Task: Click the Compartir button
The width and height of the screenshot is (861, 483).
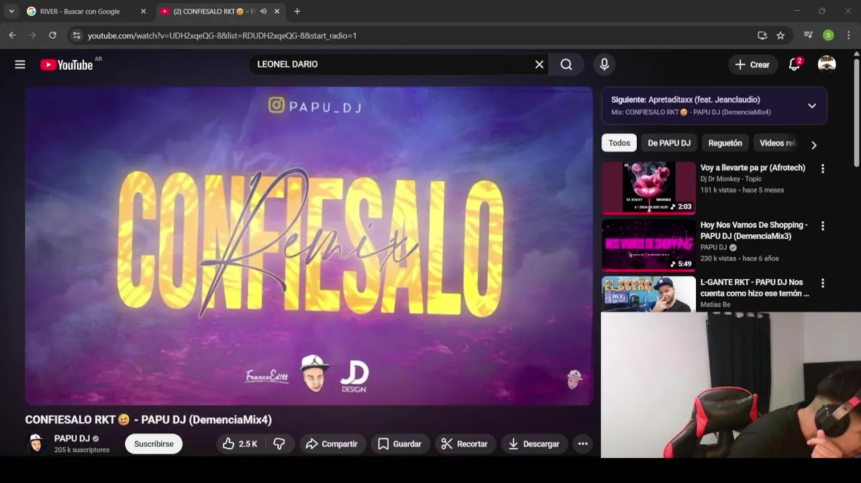Action: (x=332, y=444)
